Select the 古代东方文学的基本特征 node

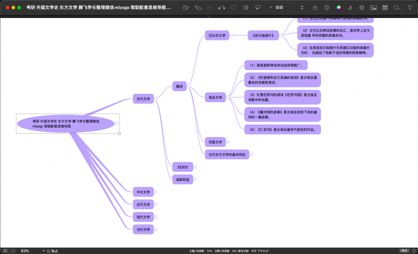coord(227,154)
